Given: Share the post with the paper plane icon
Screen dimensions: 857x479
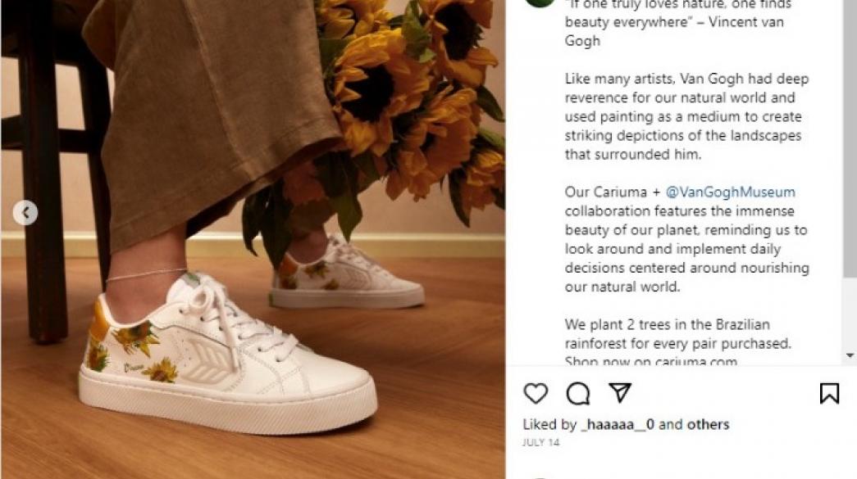Looking at the screenshot, I should point(620,393).
